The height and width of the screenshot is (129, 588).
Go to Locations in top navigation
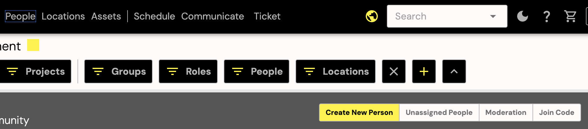click(x=63, y=16)
